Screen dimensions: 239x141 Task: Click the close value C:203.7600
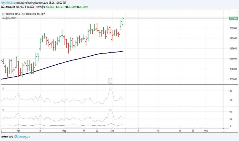click(83, 7)
